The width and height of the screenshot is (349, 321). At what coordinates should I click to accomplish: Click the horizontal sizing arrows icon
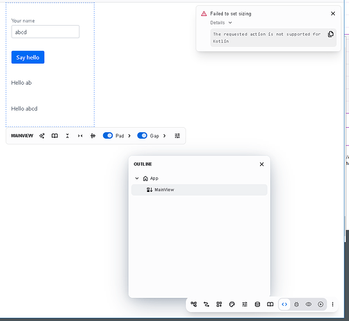pos(80,135)
